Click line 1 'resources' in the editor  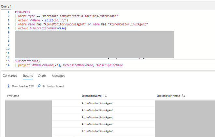(22, 12)
